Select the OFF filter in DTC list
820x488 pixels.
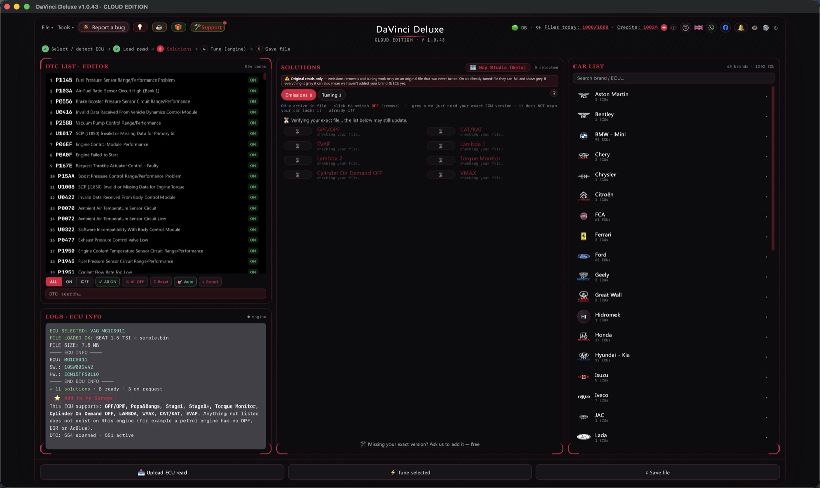[85, 282]
